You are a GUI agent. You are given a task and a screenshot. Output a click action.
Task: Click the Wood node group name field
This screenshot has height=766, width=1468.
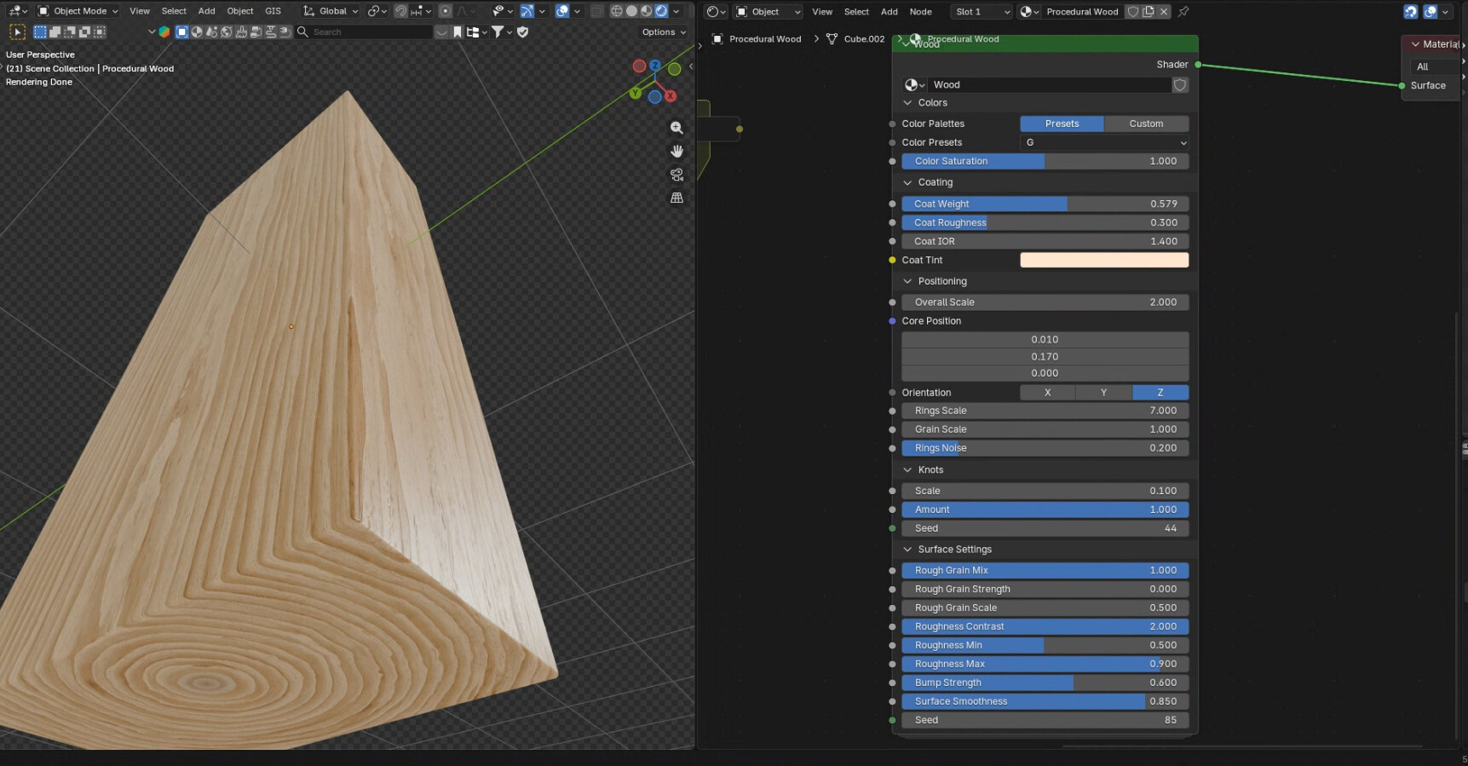[1050, 85]
